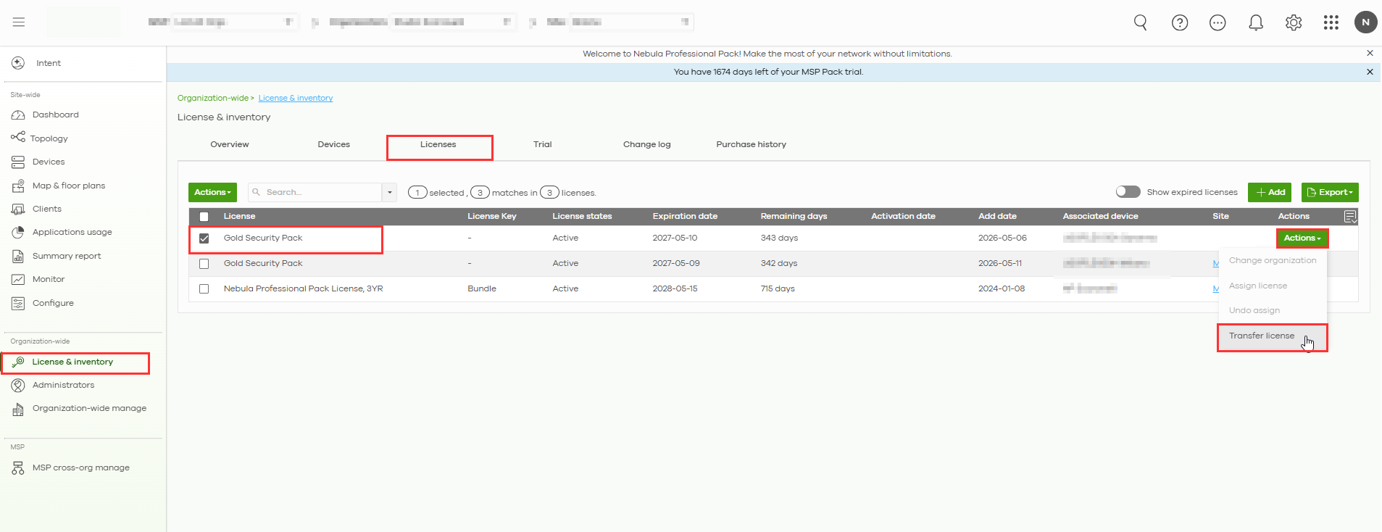Check the Nebula Professional Pack License row
This screenshot has height=532, width=1382.
(204, 288)
